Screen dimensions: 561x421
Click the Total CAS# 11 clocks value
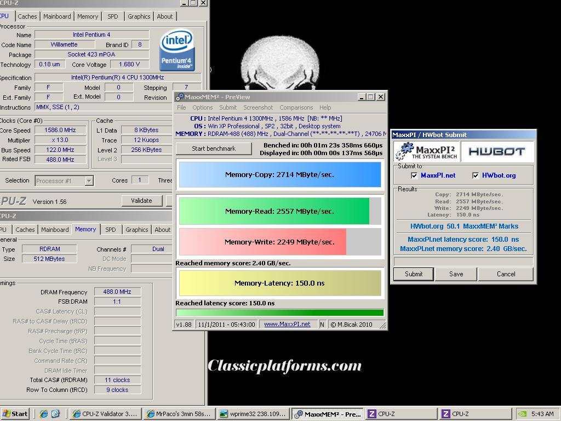click(117, 380)
